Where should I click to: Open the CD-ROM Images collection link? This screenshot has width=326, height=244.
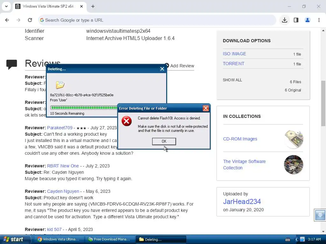[x=240, y=139]
